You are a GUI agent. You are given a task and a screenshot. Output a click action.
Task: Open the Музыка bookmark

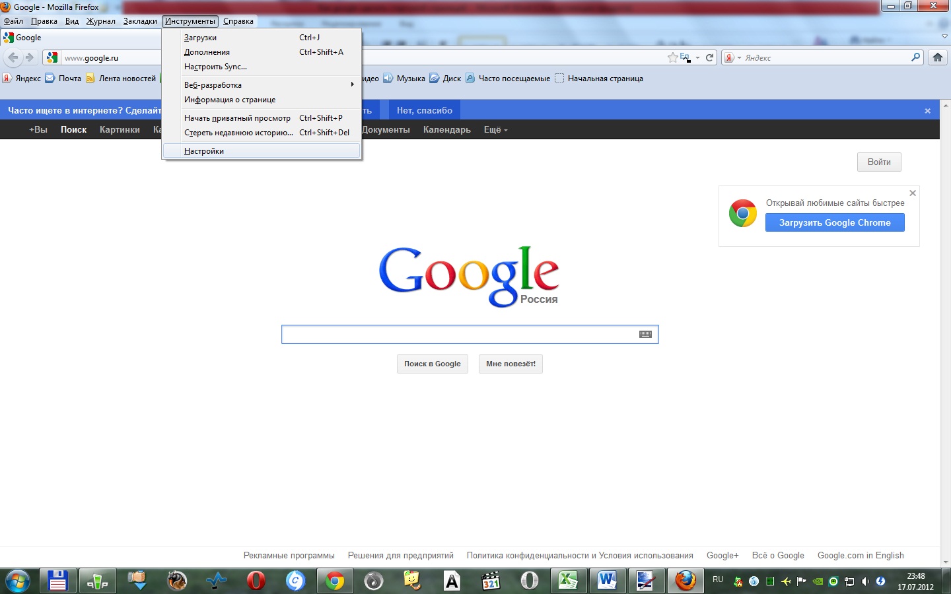point(404,79)
